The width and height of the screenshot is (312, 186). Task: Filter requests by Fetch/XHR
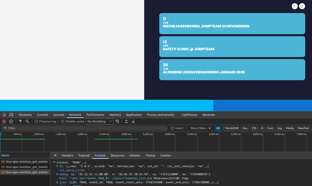(x=232, y=128)
